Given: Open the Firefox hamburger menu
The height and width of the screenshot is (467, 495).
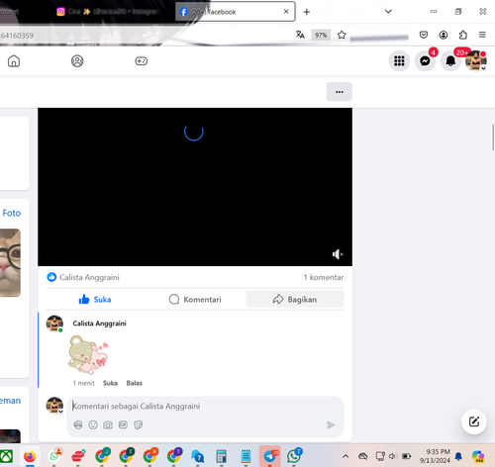Looking at the screenshot, I should tap(482, 35).
